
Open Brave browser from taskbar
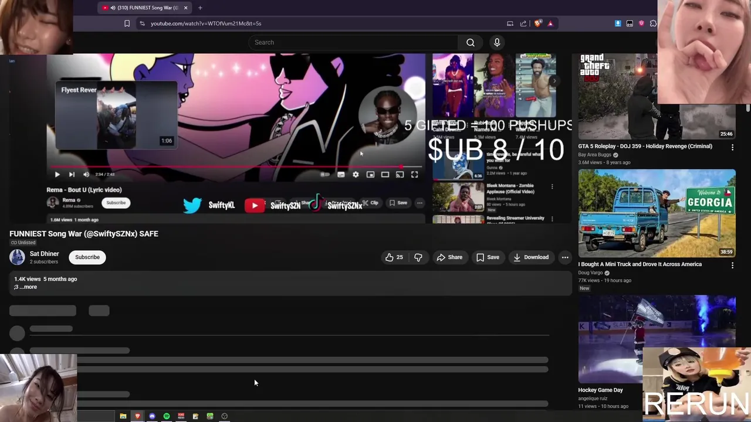[x=138, y=416]
